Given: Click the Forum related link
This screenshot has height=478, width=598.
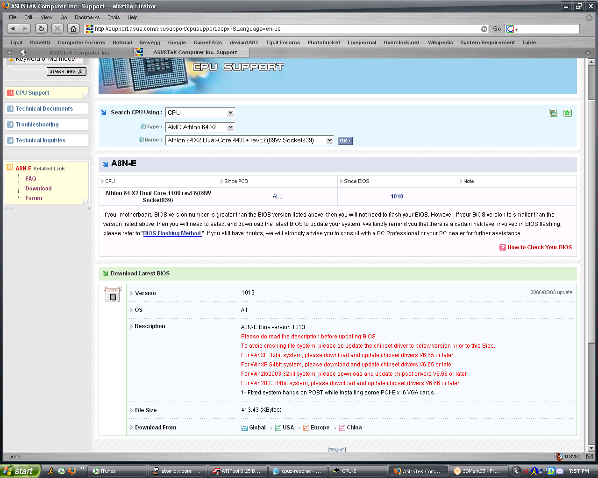Looking at the screenshot, I should coord(34,198).
